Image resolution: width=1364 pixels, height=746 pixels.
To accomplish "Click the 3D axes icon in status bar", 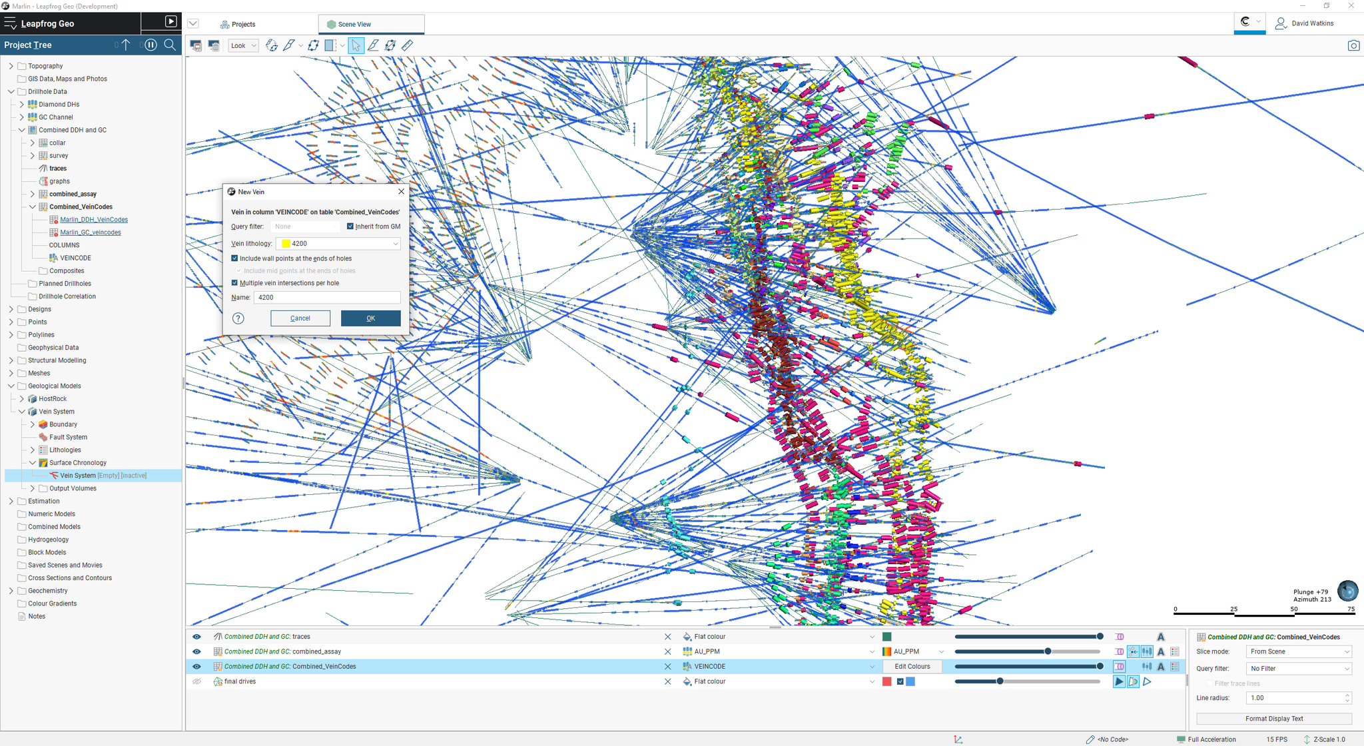I will 958,739.
